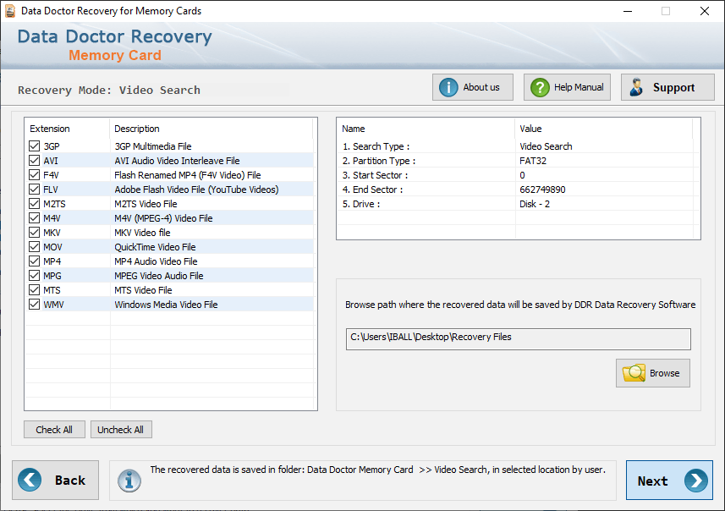Click the Back arrow icon
Viewport: 725px width, 511px height.
point(30,480)
